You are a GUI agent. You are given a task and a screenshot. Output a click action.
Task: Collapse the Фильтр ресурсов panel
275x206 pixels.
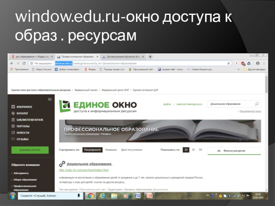(234, 151)
